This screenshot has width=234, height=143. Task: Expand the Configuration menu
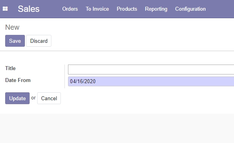[x=191, y=9]
